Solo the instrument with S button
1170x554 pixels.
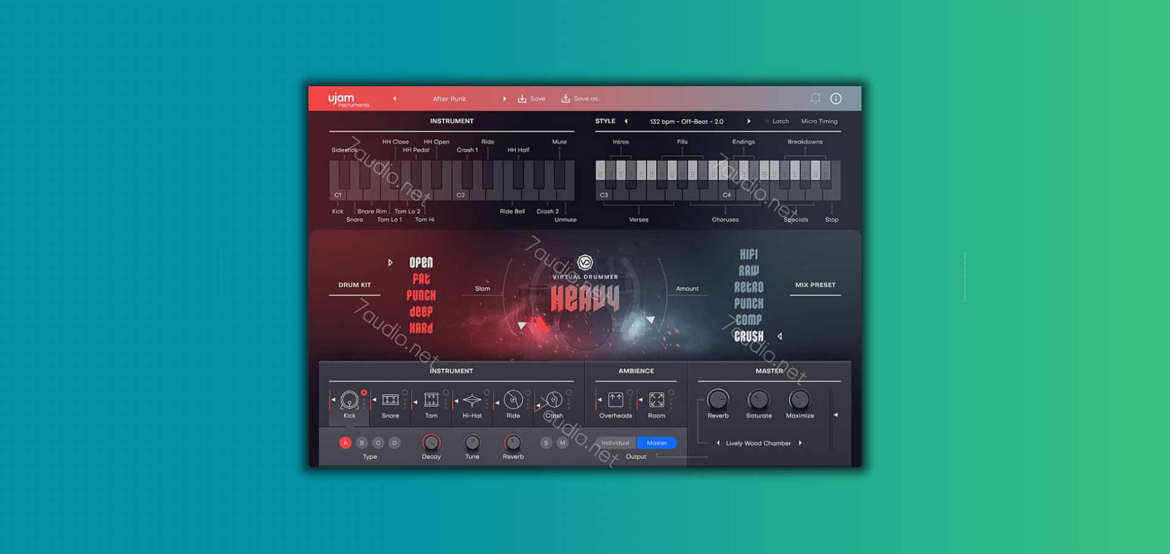546,443
